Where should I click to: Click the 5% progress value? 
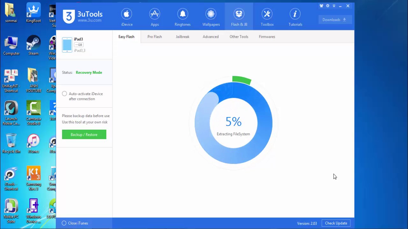[233, 122]
